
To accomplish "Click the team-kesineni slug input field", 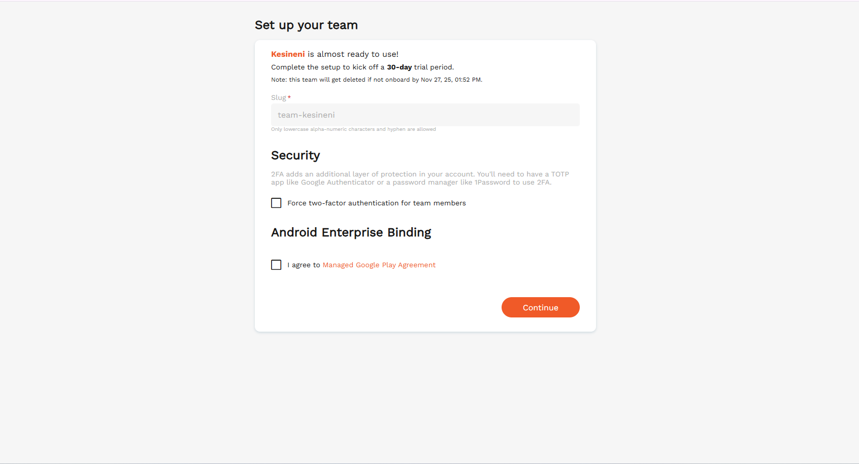I will (425, 115).
